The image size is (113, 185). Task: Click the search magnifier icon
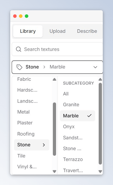(18, 49)
